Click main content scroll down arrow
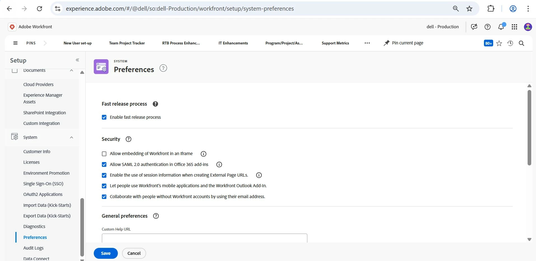This screenshot has height=261, width=536. coord(529,239)
